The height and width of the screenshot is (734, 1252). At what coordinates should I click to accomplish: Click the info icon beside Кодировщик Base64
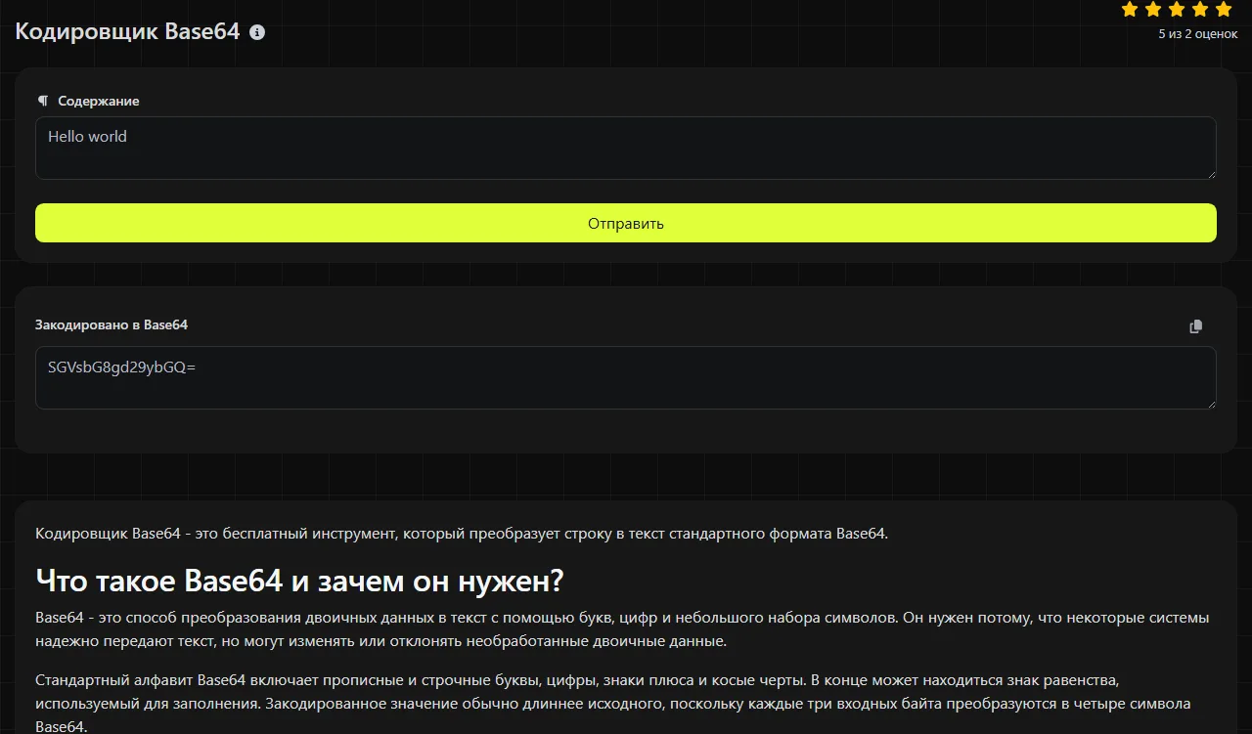[x=257, y=32]
